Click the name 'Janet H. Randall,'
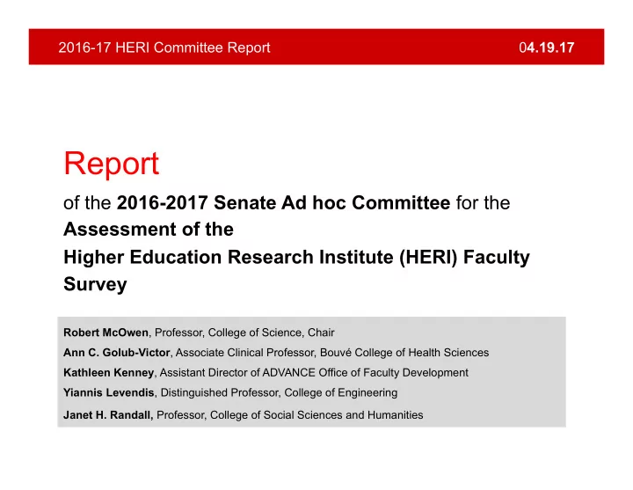The height and width of the screenshot is (490, 633). click(x=108, y=415)
